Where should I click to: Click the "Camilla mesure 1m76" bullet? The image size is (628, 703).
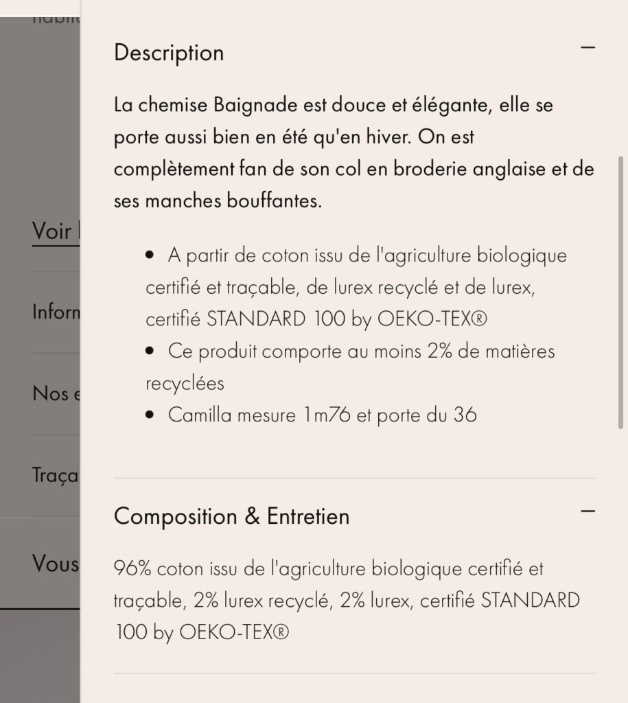(322, 415)
